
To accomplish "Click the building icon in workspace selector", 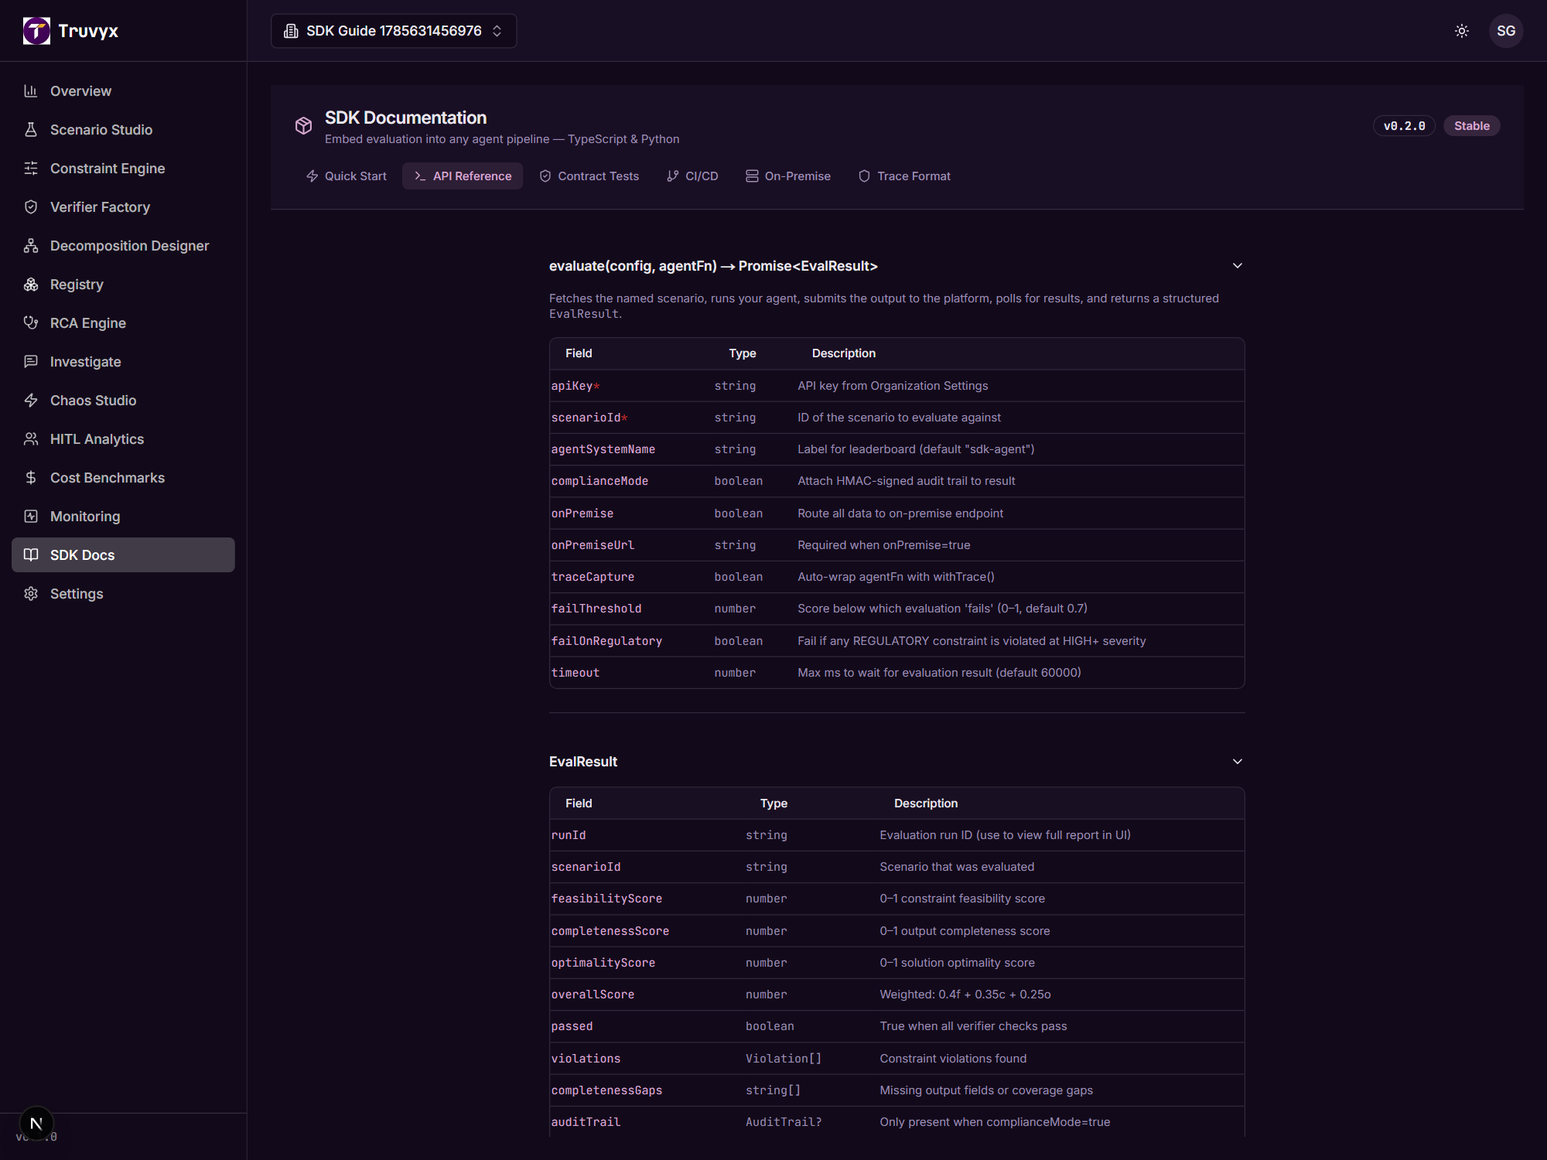I will point(291,31).
